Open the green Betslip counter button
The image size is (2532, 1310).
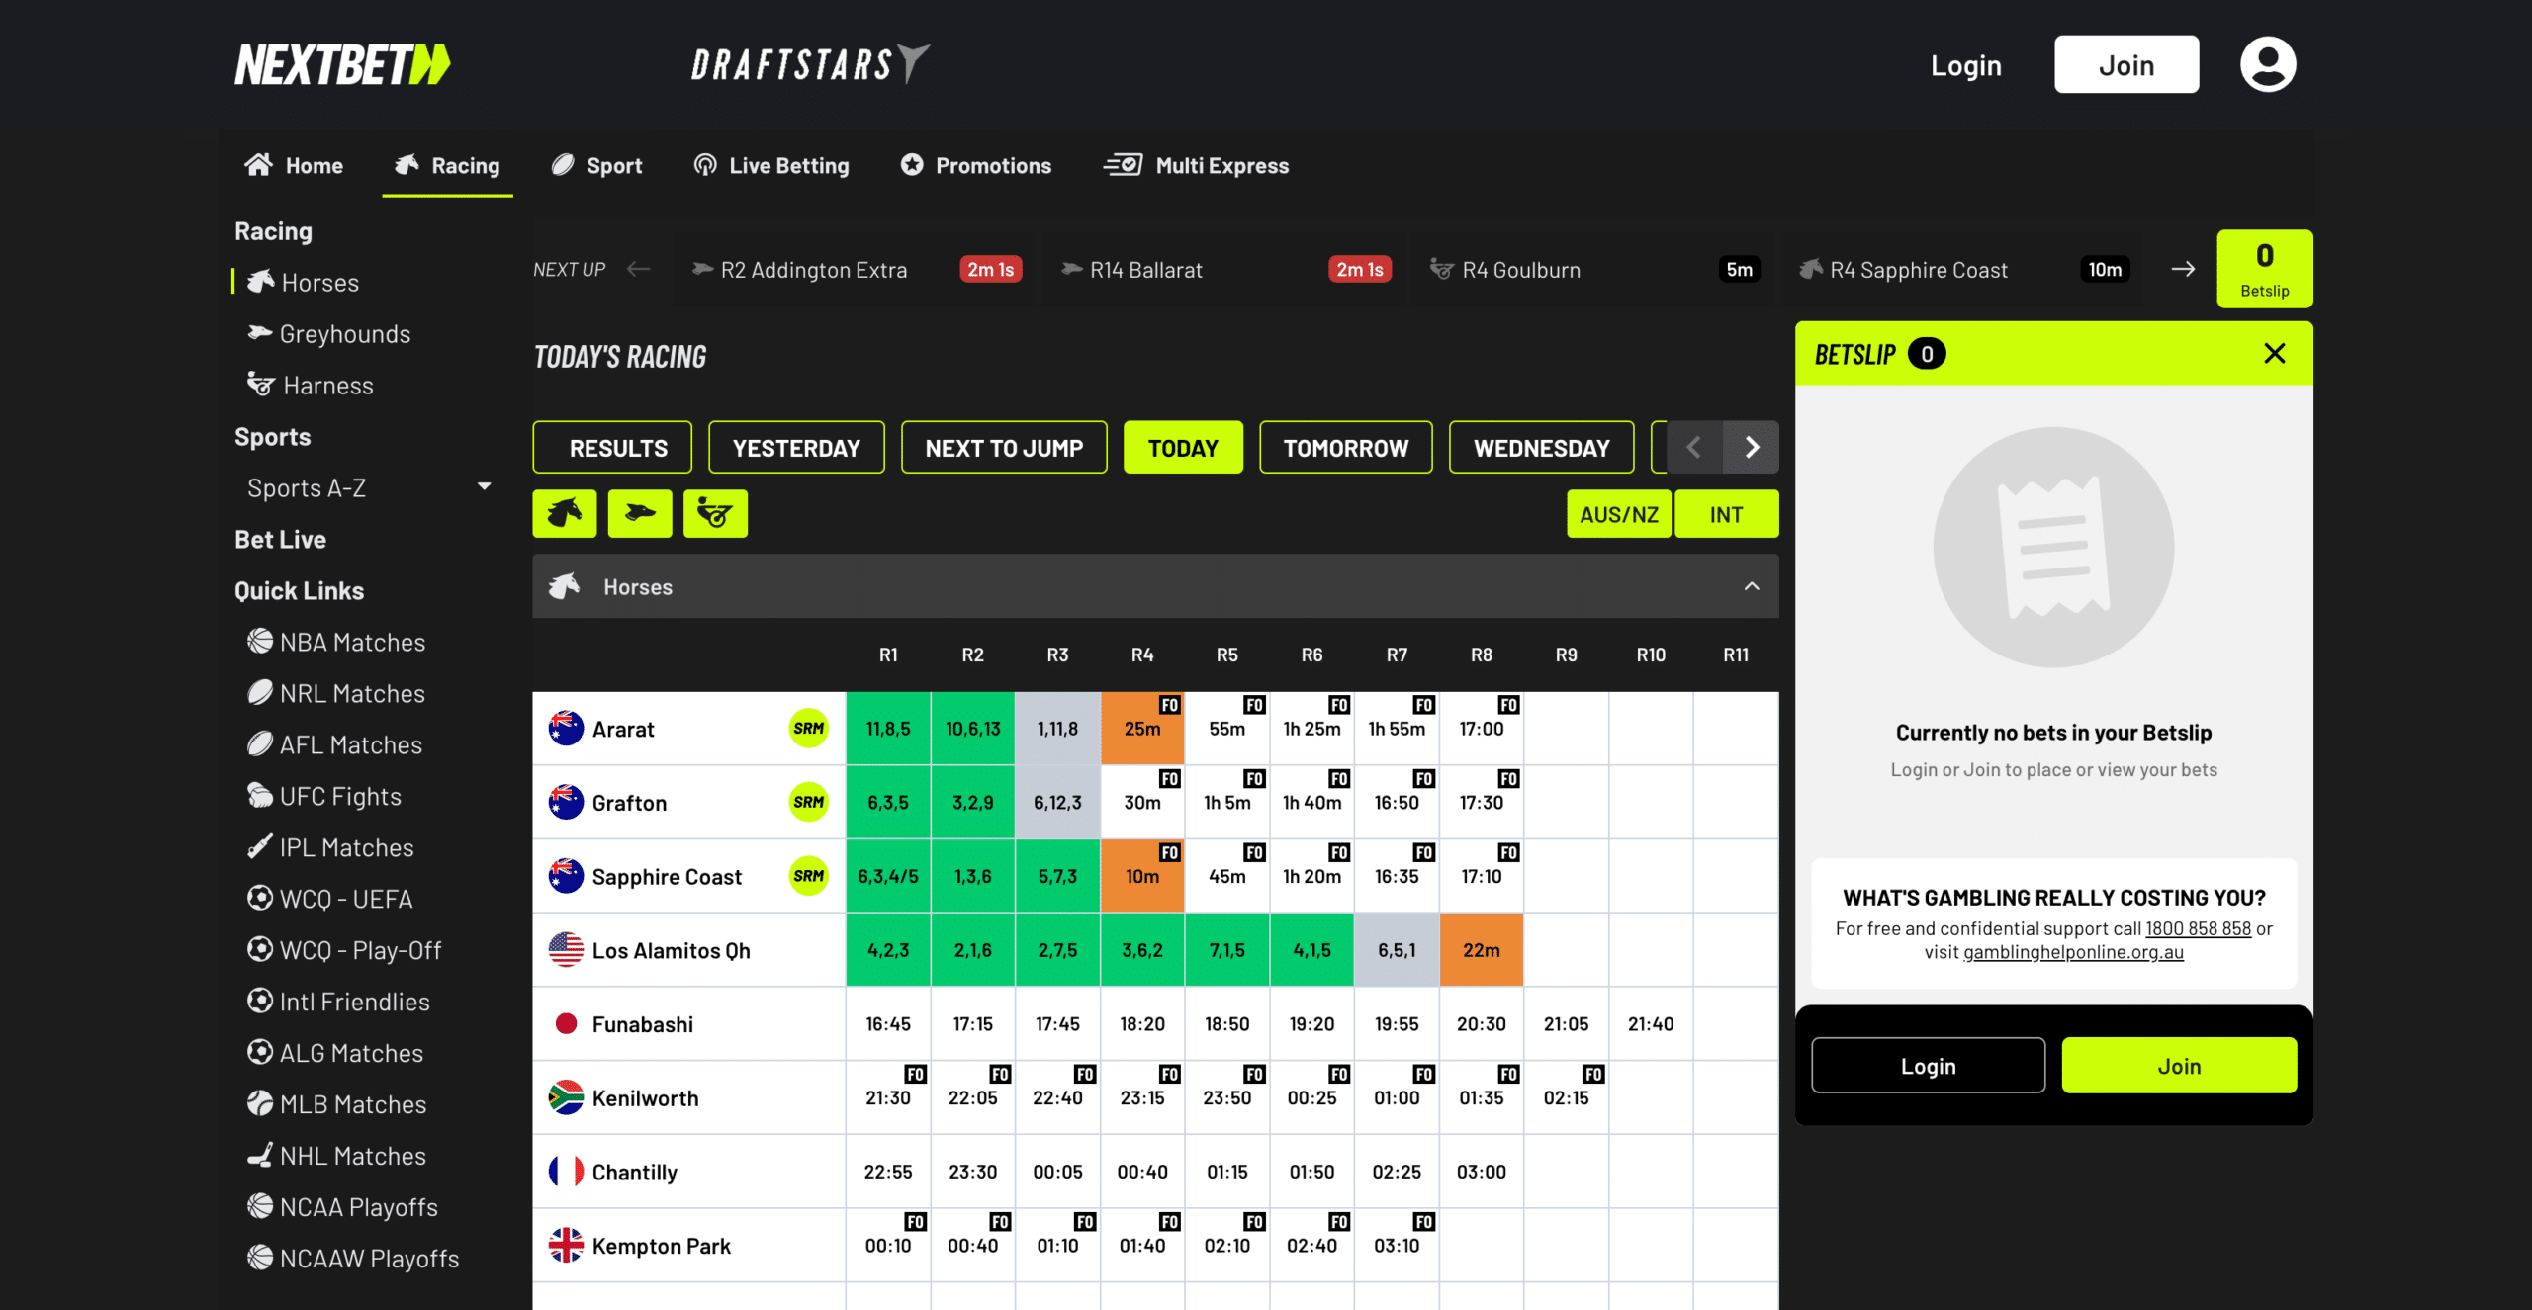point(2264,269)
